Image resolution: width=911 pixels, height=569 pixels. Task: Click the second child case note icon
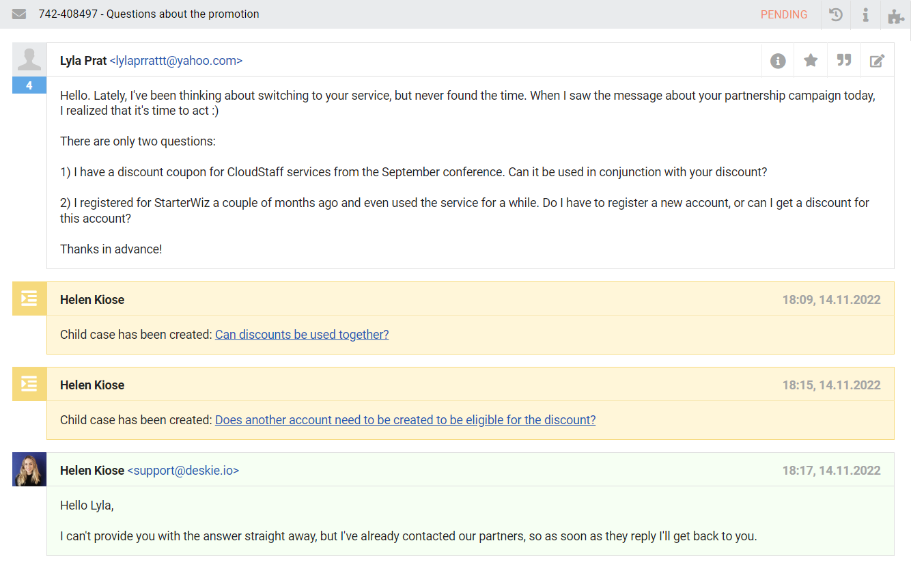tap(29, 384)
